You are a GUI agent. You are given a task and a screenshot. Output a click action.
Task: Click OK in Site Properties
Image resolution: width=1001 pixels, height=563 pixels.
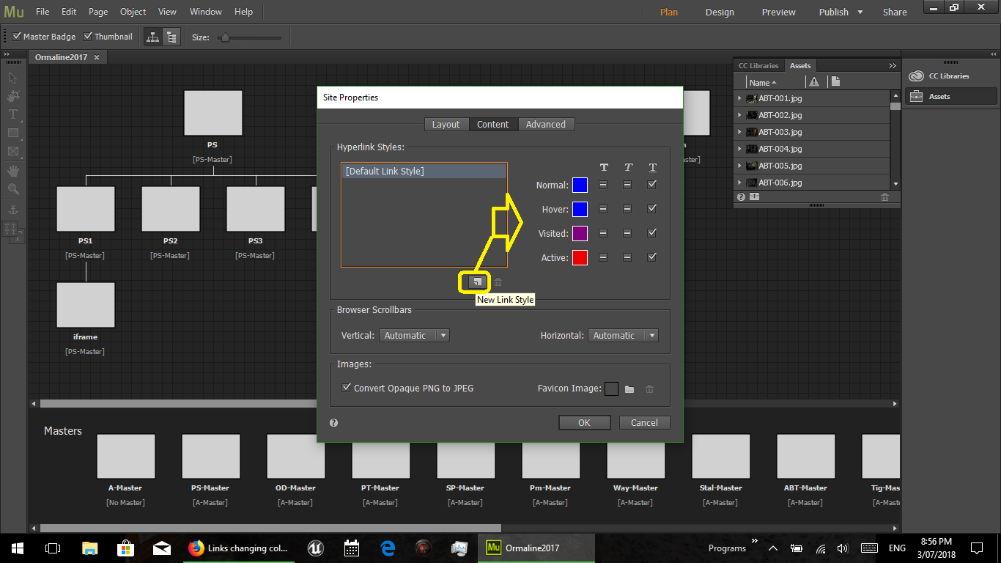tap(584, 423)
